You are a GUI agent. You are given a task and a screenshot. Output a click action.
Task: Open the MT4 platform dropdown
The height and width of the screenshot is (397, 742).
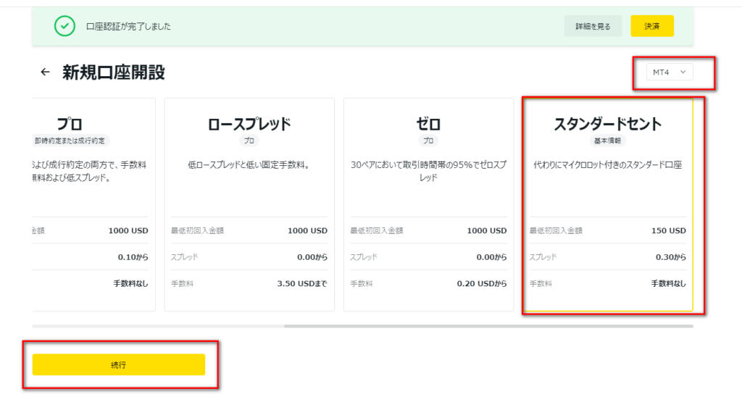[669, 72]
